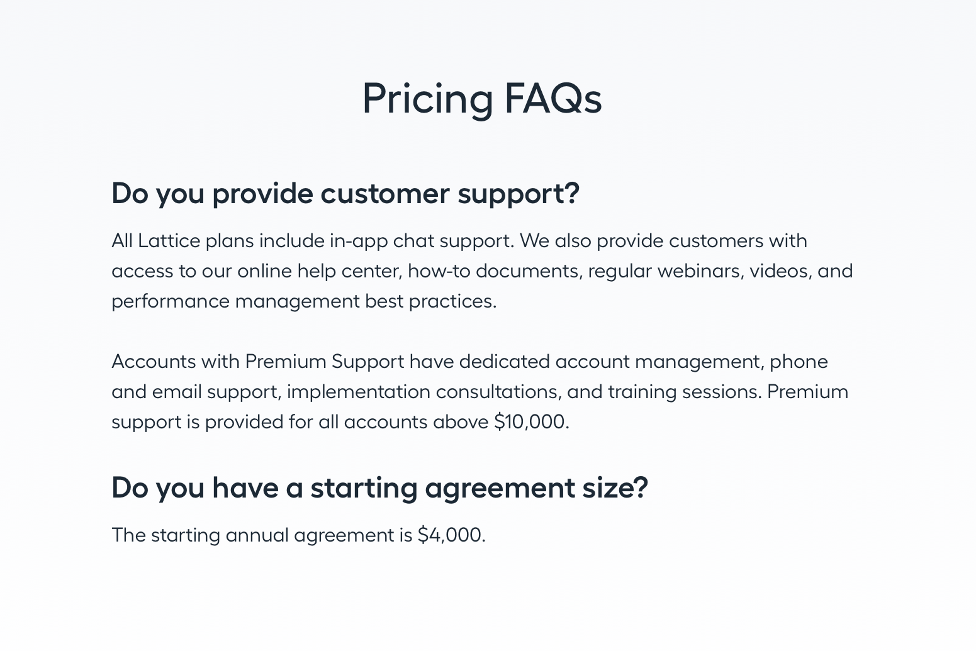Click the word "Accounts" starting second paragraph
This screenshot has height=651, width=976.
pos(154,362)
